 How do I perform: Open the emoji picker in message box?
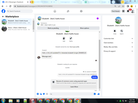[95, 94]
